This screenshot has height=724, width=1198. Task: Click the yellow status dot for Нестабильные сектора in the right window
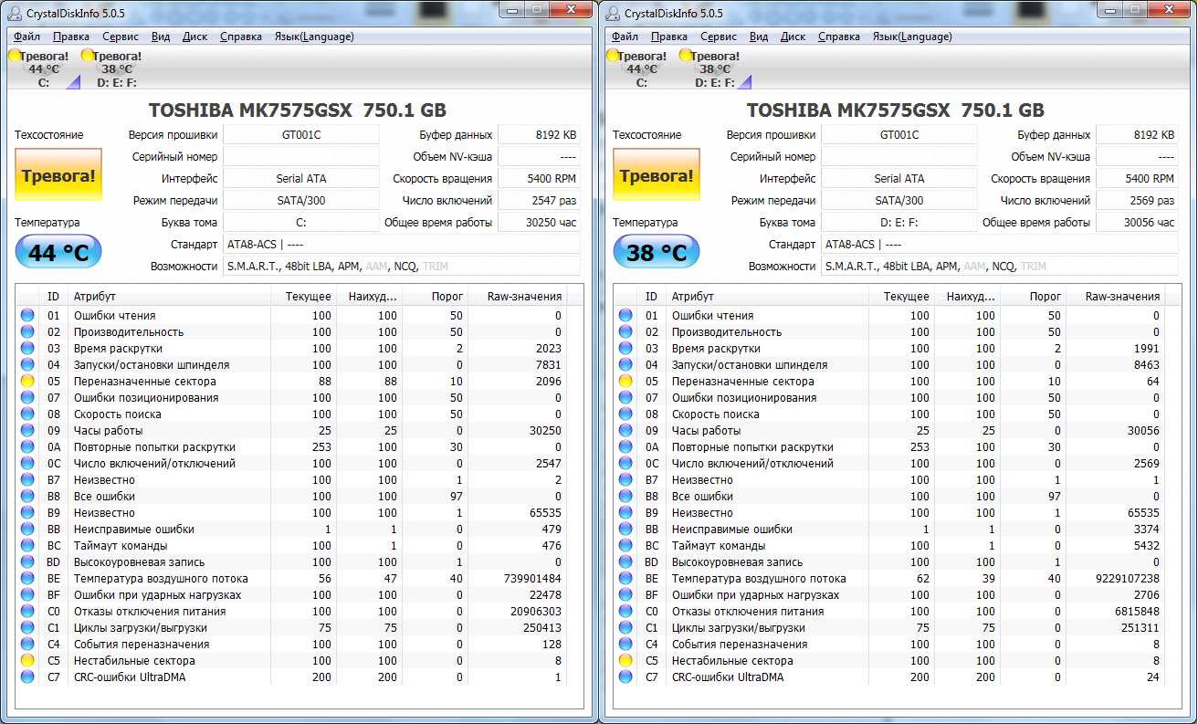tap(625, 661)
